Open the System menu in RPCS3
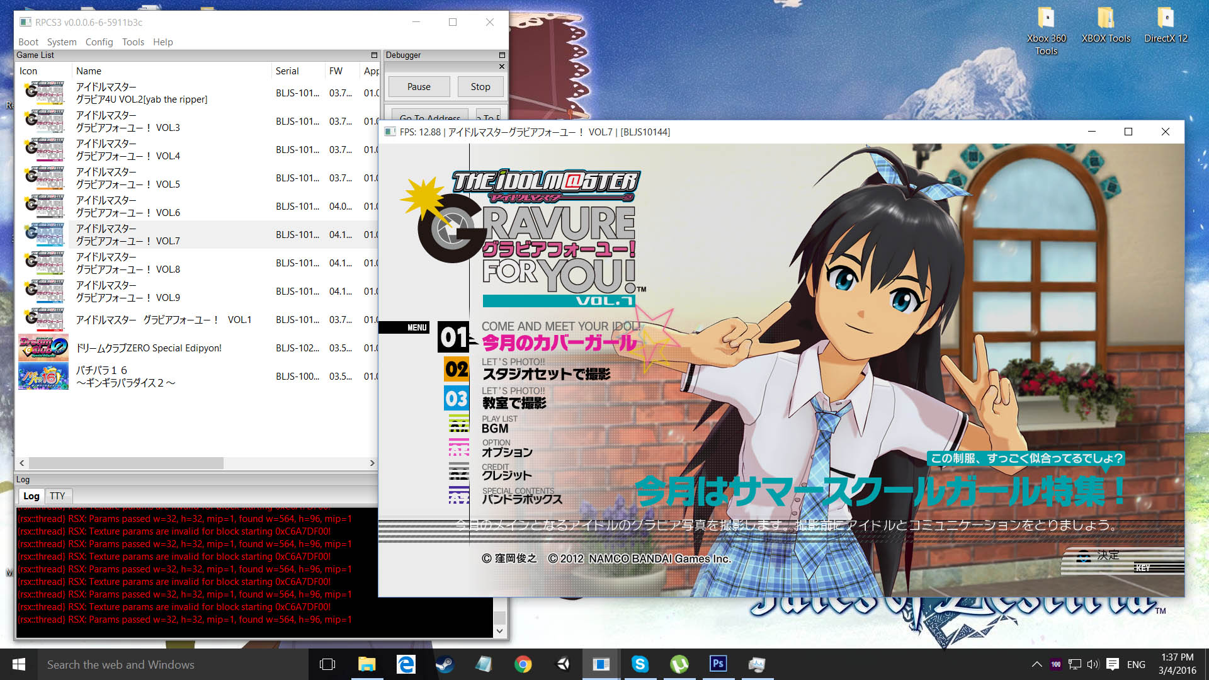The width and height of the screenshot is (1209, 680). click(x=62, y=42)
